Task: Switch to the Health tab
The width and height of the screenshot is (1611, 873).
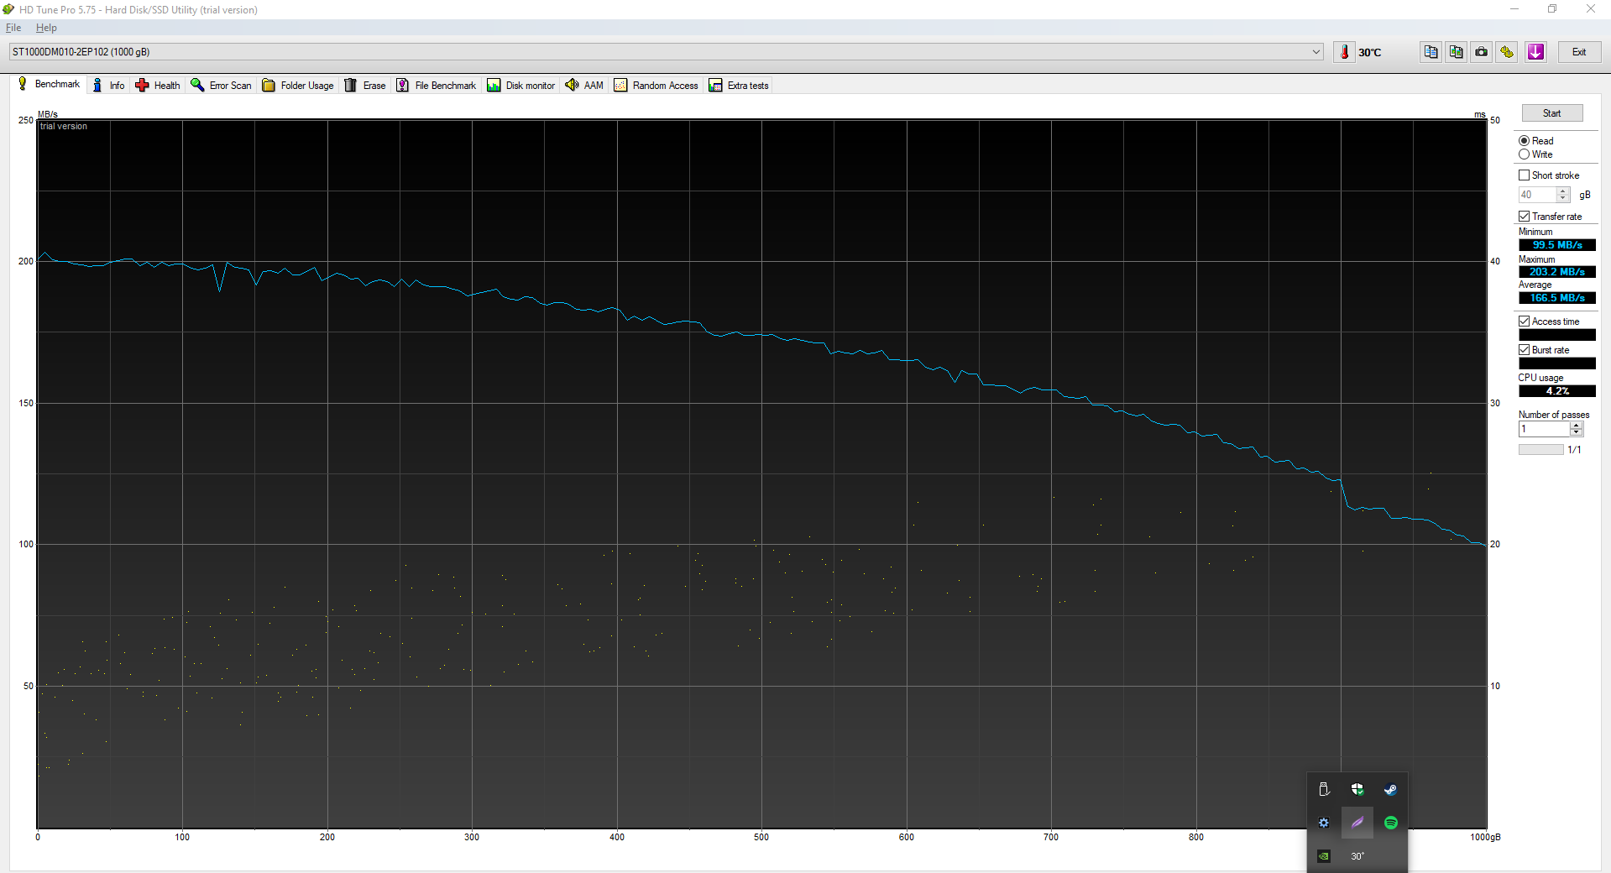Action: click(158, 86)
